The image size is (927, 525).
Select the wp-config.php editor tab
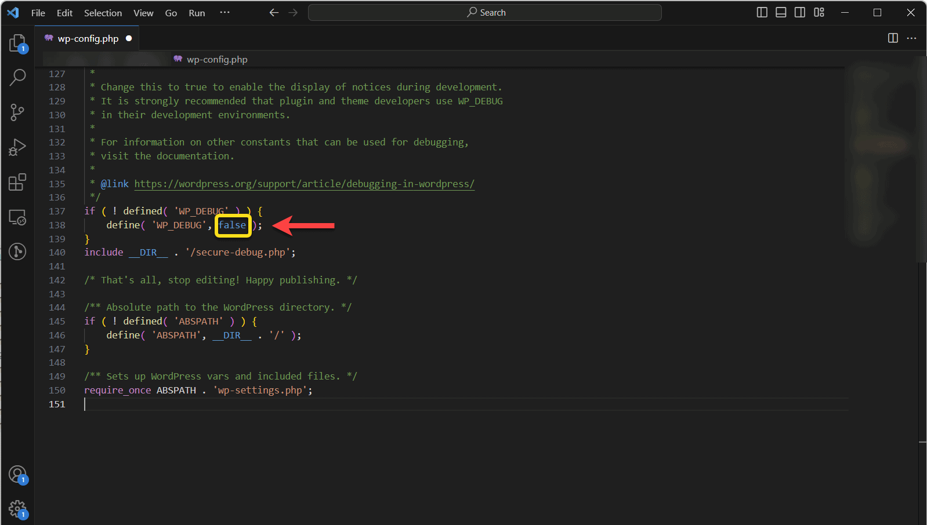click(x=88, y=38)
